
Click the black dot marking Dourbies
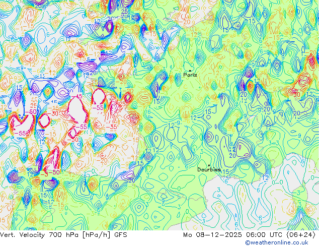click(209, 165)
